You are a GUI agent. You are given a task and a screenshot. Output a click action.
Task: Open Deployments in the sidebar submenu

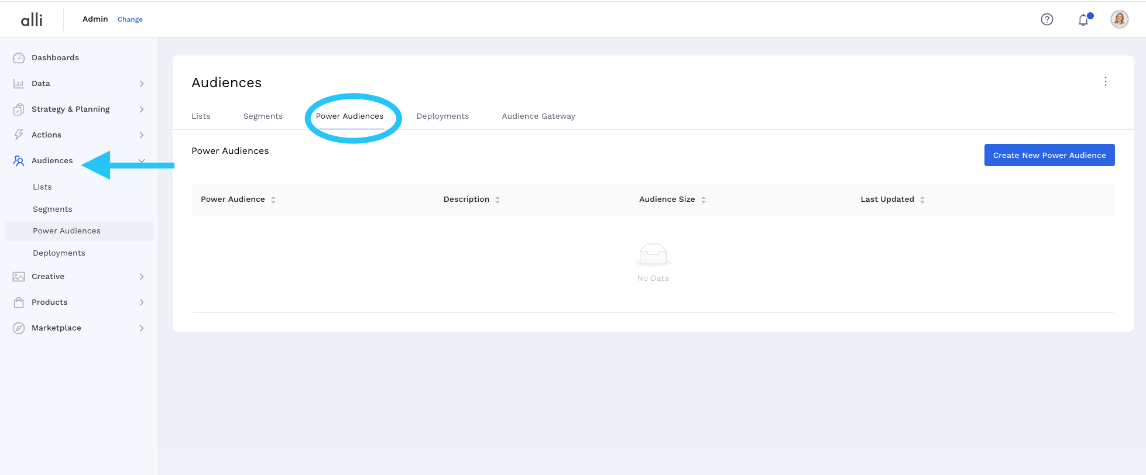coord(59,253)
